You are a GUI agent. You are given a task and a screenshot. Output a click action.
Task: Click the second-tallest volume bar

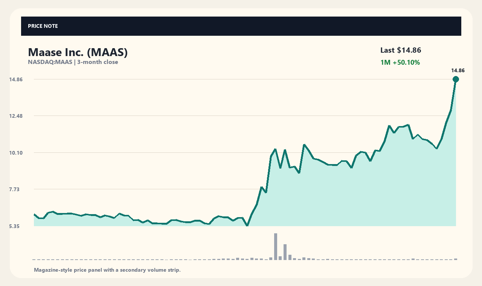(285, 252)
